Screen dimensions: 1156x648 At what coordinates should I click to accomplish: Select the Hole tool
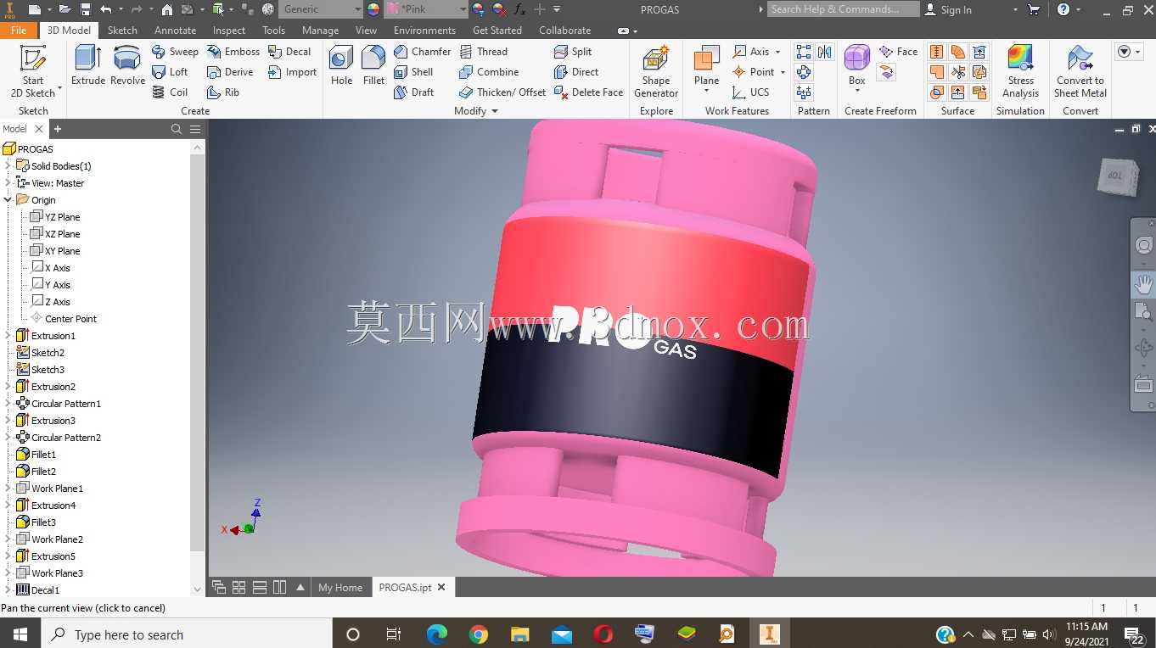point(341,66)
